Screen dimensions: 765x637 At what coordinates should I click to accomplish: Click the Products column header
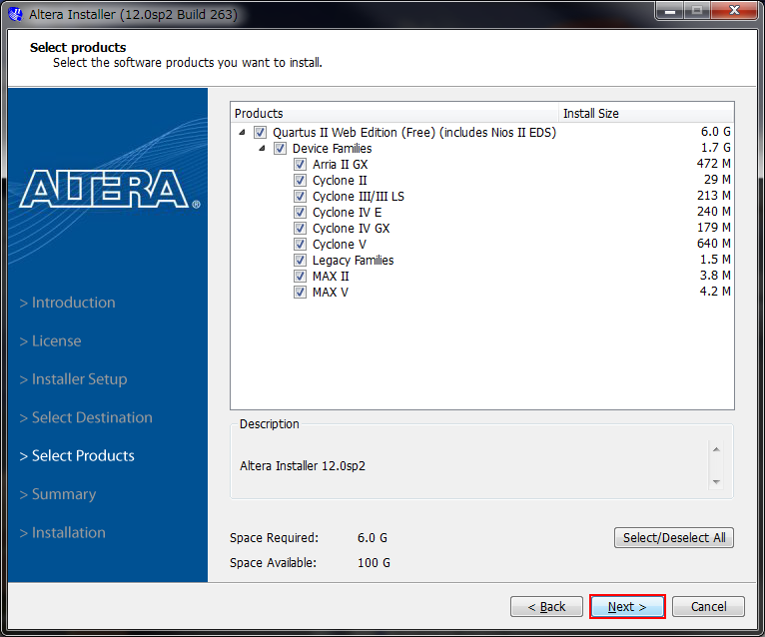pyautogui.click(x=394, y=113)
